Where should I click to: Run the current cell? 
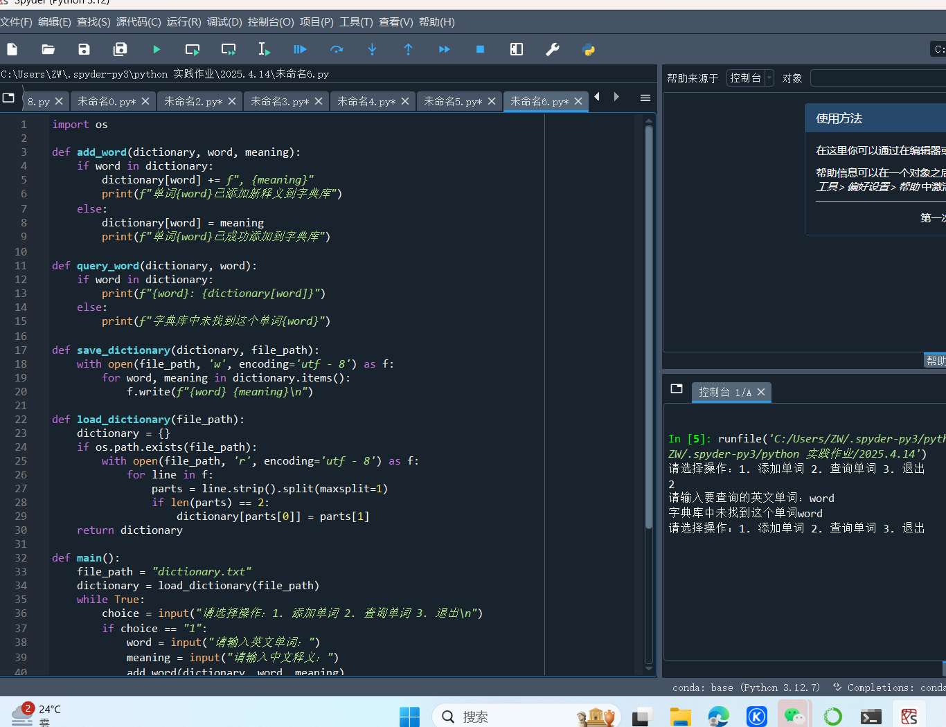pos(193,49)
